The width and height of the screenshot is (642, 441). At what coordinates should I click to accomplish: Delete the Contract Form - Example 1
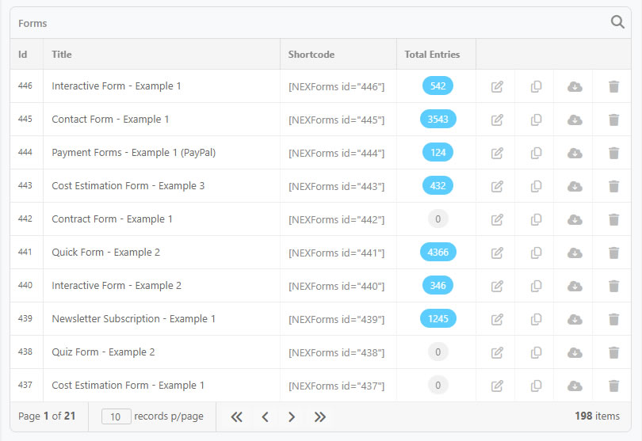click(x=613, y=219)
